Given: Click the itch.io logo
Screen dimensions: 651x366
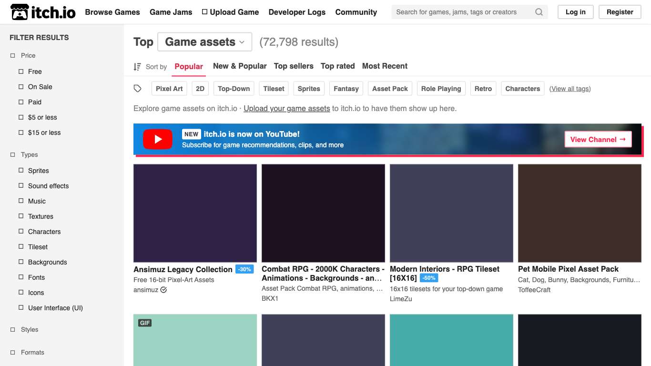Looking at the screenshot, I should (43, 12).
